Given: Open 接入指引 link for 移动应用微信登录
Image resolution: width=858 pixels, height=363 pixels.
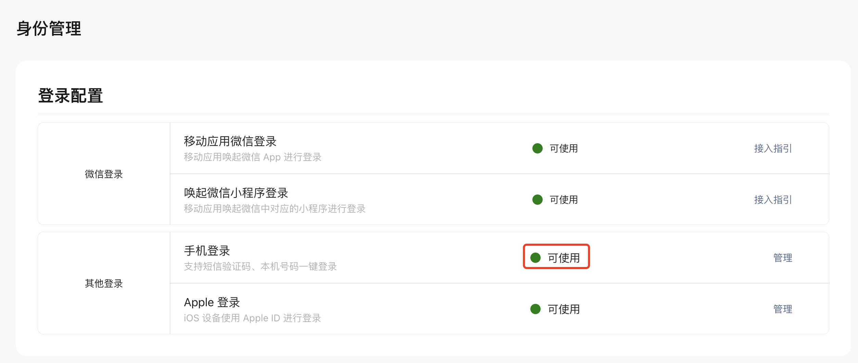Looking at the screenshot, I should click(773, 148).
